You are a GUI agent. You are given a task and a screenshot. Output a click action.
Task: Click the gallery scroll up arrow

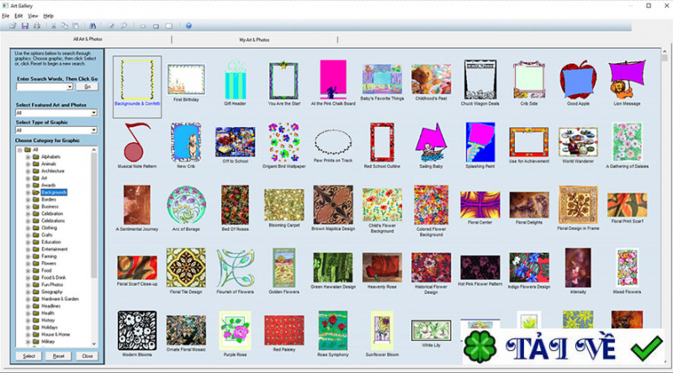[x=665, y=51]
